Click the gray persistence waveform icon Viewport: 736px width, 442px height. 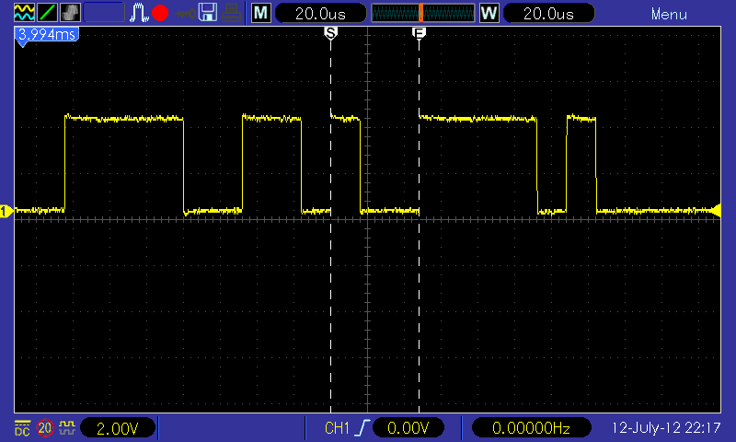[x=71, y=13]
